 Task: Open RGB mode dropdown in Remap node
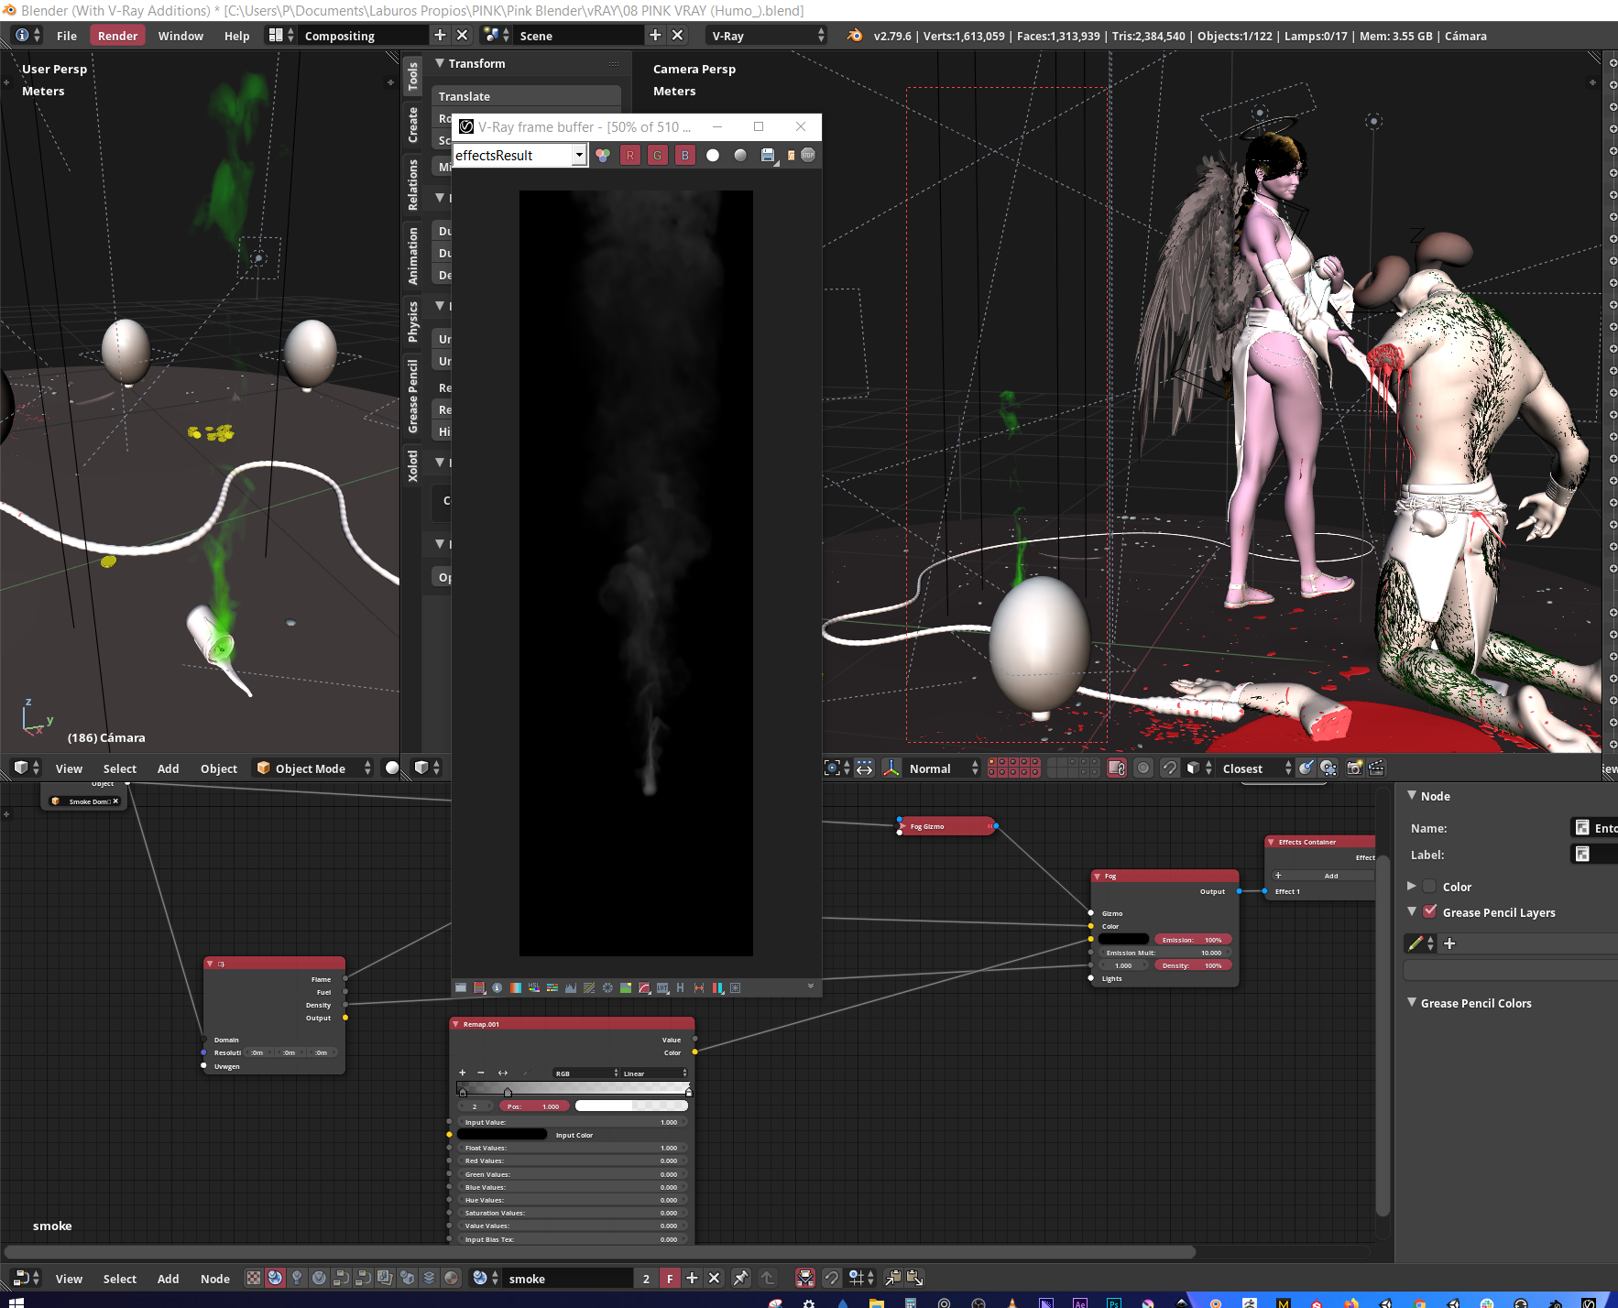(x=586, y=1073)
